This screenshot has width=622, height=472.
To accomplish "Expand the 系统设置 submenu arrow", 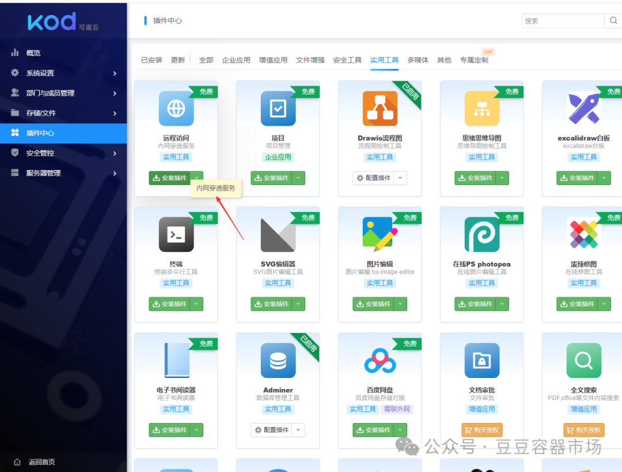I will click(x=115, y=73).
